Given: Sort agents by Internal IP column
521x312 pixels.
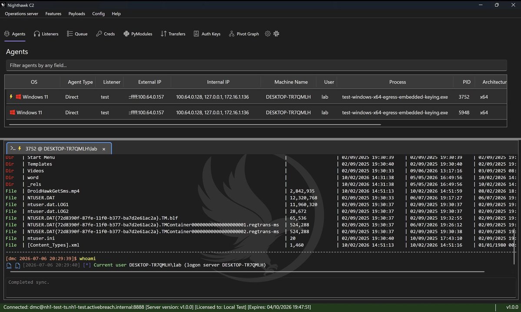Looking at the screenshot, I should (218, 82).
